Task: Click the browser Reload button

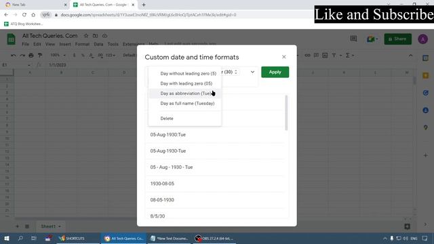Action: tap(24, 15)
